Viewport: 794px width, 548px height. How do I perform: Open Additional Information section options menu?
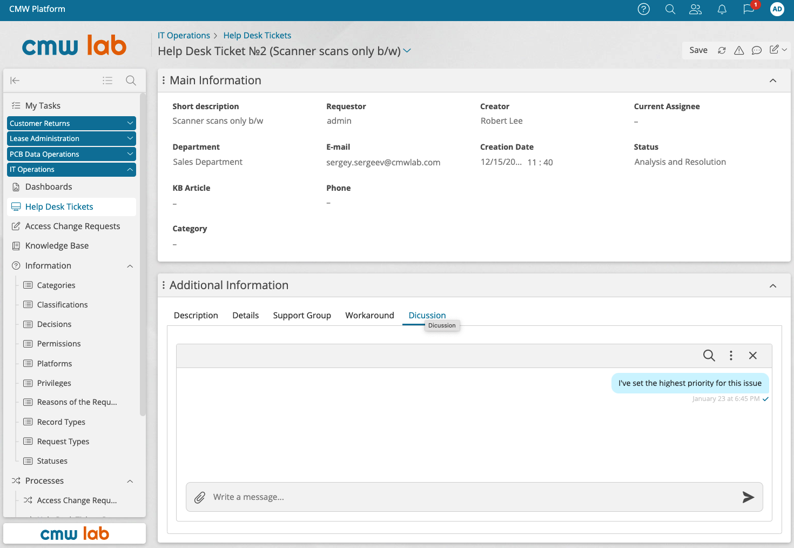point(164,285)
